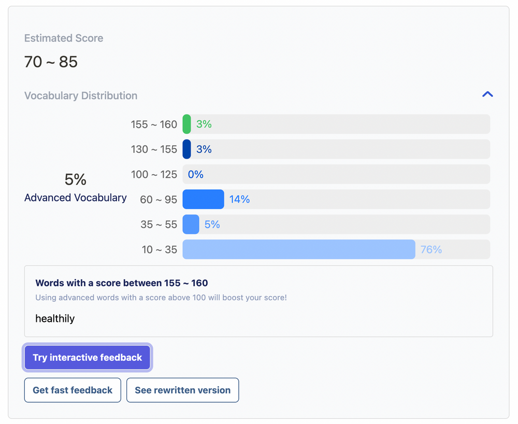Click Get fast feedback button

click(x=73, y=390)
